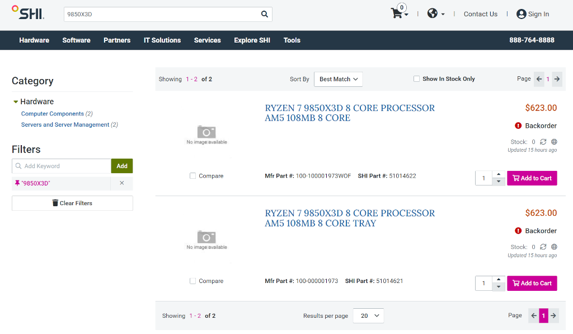Check Compare for the first Ryzen processor

click(x=193, y=176)
